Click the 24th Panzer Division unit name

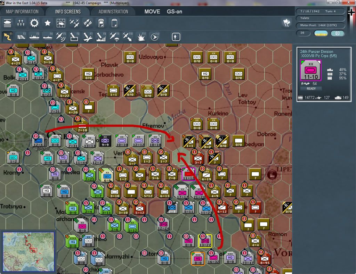pos(316,52)
